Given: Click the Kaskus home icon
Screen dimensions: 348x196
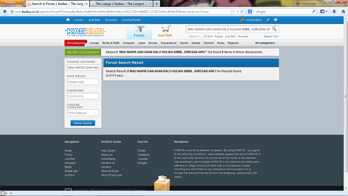Looking at the screenshot, I should click(x=68, y=20).
